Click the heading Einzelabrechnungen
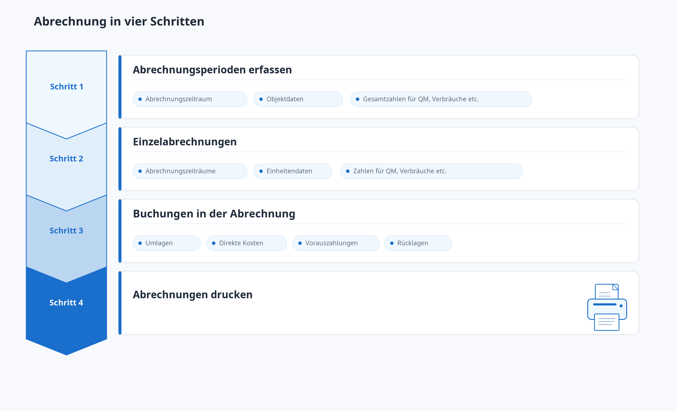Viewport: 677px width, 411px height. tap(184, 142)
